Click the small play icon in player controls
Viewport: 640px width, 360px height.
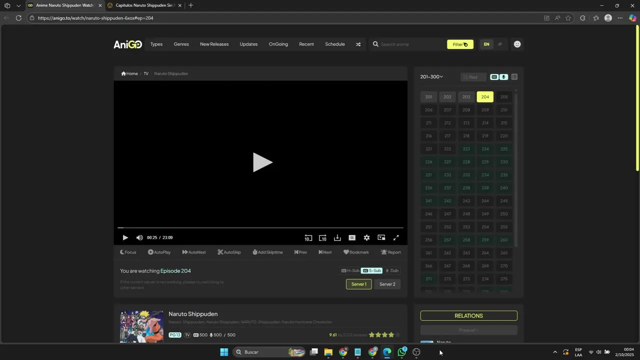pos(125,238)
